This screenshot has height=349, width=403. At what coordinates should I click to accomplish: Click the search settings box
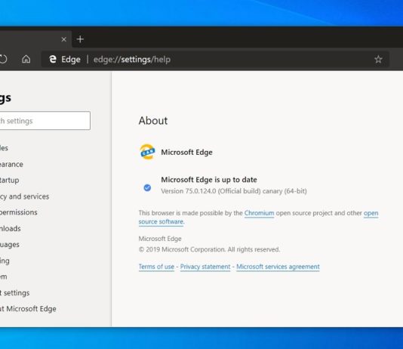[45, 121]
